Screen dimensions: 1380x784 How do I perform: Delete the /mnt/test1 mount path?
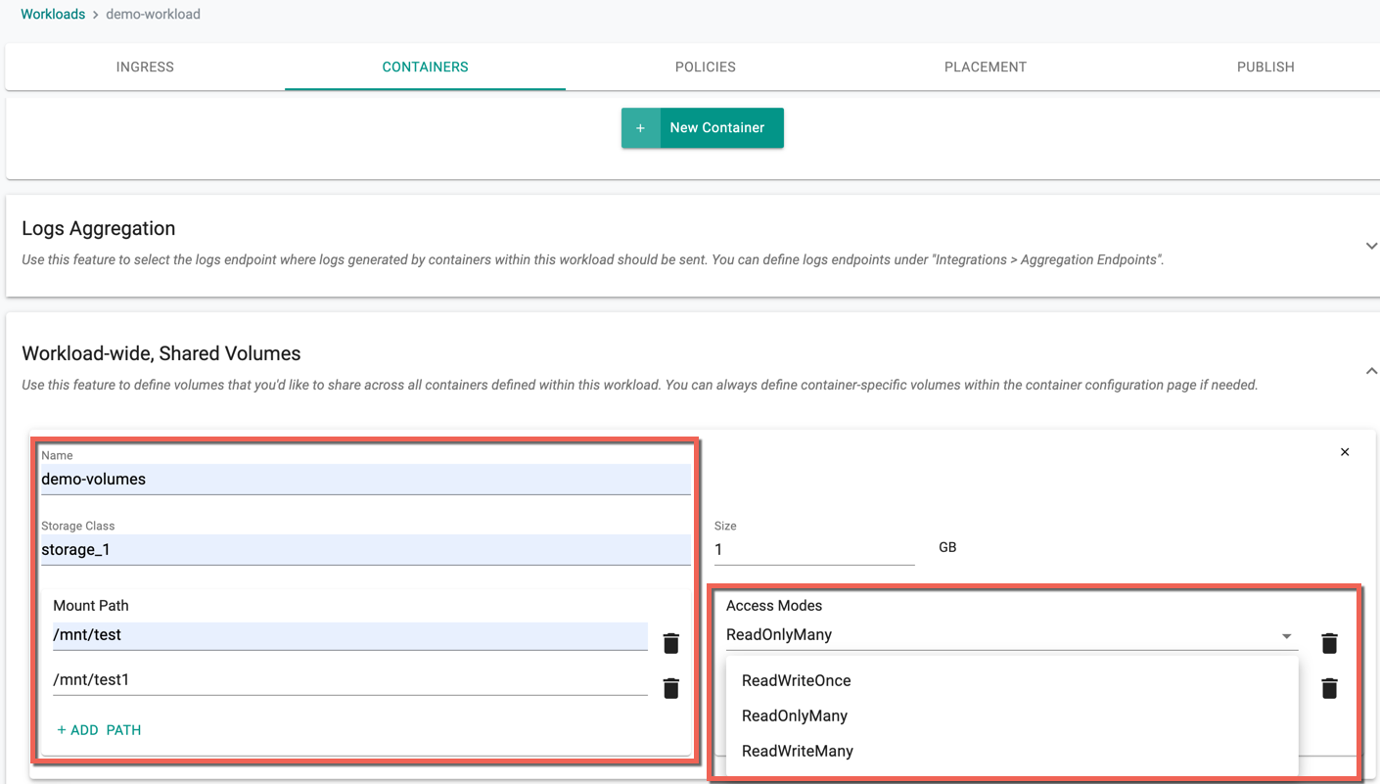(671, 688)
